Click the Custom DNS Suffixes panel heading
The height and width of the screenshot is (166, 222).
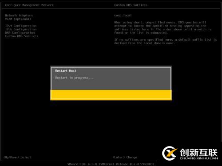(x=131, y=5)
